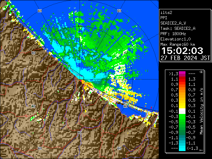Click the PPI scan type label
Image resolution: width=212 pixels, height=159 pixels.
tap(164, 18)
